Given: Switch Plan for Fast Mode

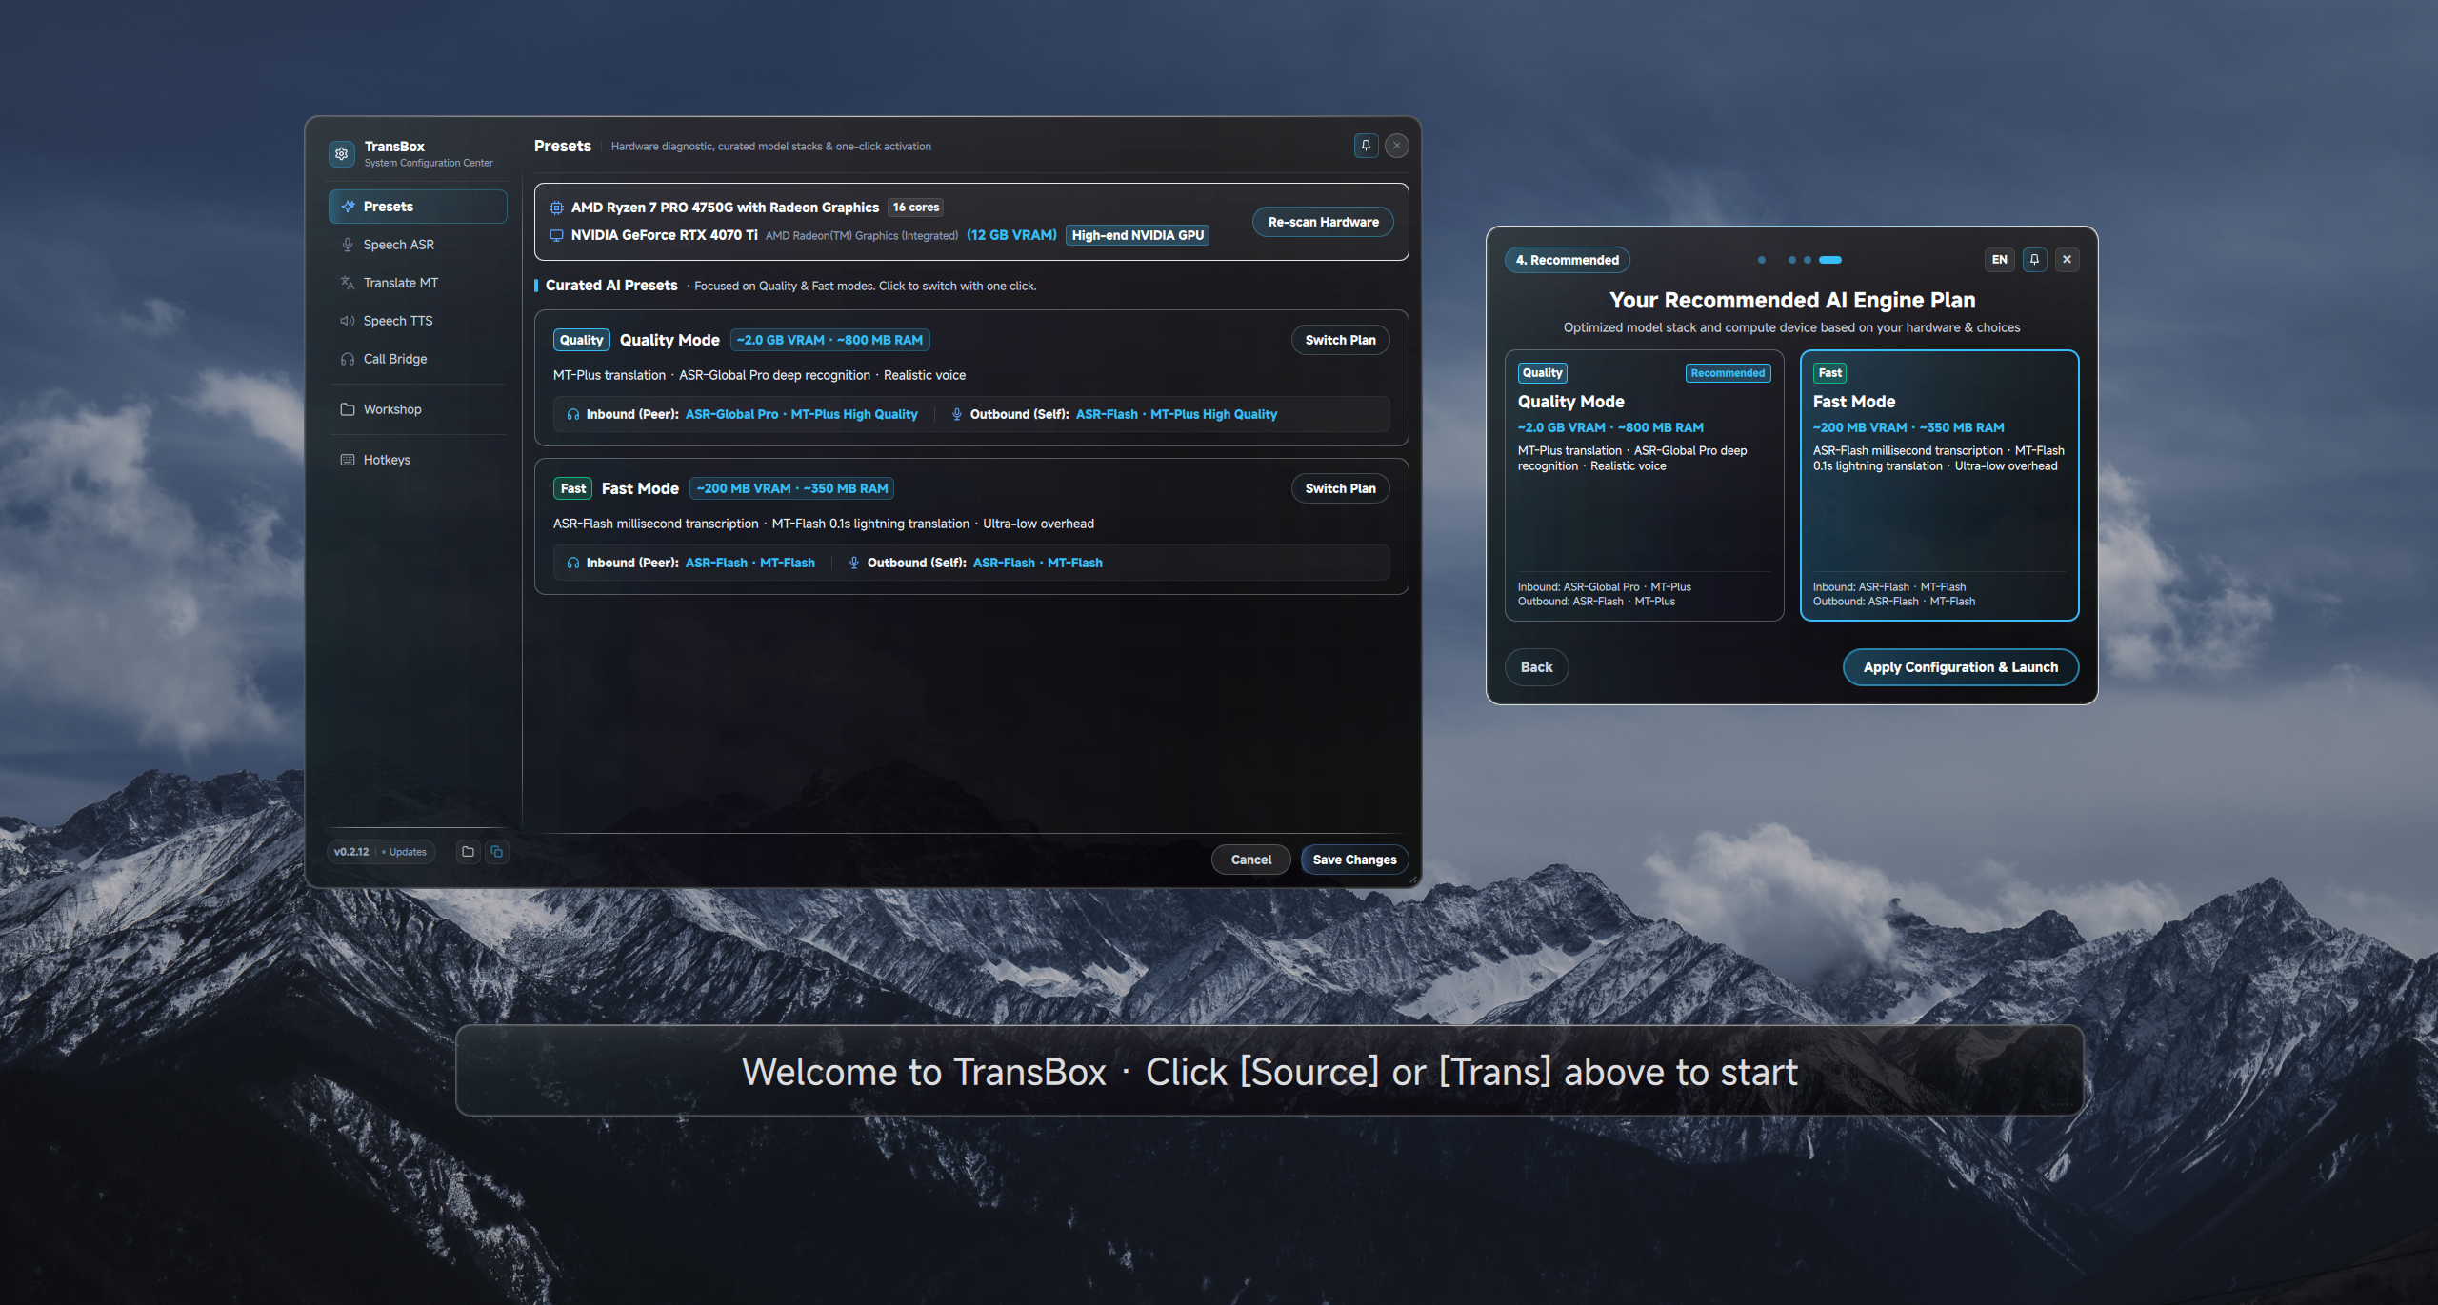Looking at the screenshot, I should point(1340,488).
